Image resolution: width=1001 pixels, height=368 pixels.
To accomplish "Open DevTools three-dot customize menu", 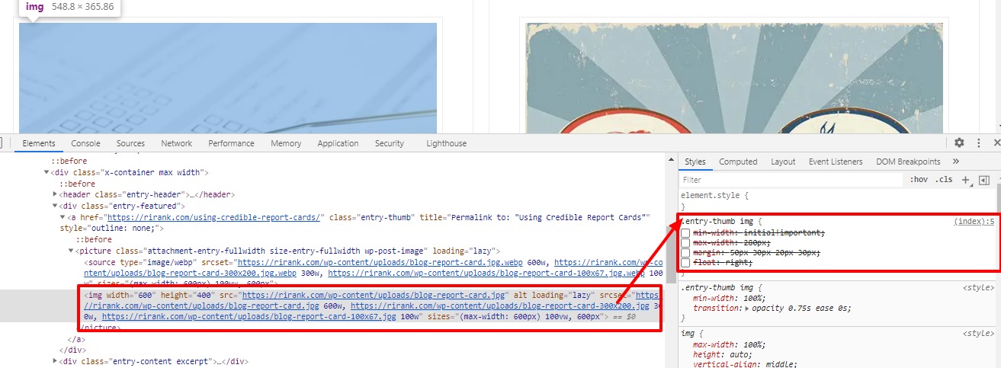I will pyautogui.click(x=978, y=142).
